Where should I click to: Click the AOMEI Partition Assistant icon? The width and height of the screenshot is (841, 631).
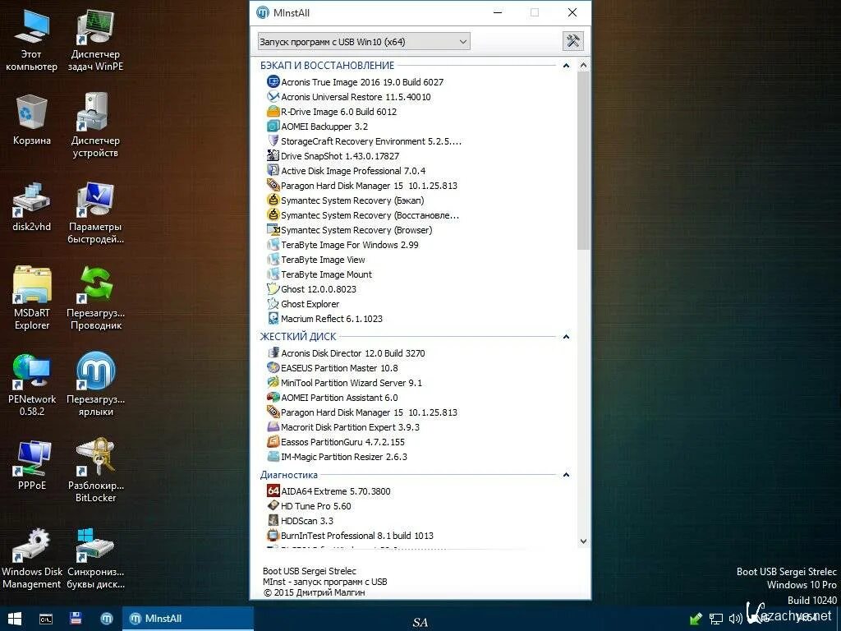click(x=273, y=398)
